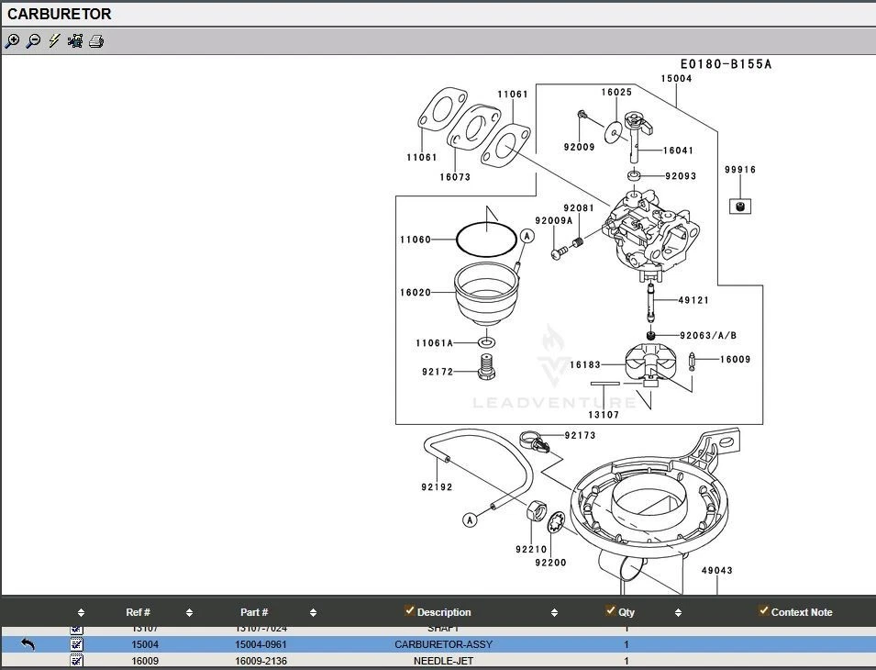This screenshot has width=876, height=670.
Task: Click the lightning bolt toolbar icon
Action: pyautogui.click(x=54, y=40)
